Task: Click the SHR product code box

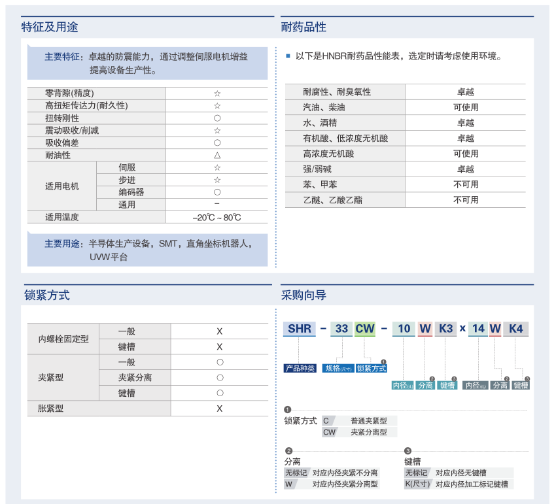Action: click(x=300, y=329)
